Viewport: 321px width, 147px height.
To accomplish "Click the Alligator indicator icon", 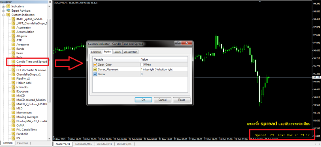I will 14,36.
